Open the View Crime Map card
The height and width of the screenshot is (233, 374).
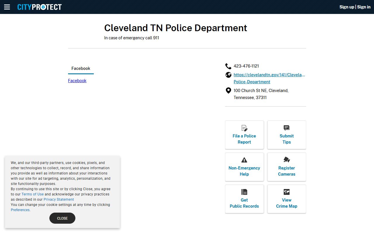[287, 199]
